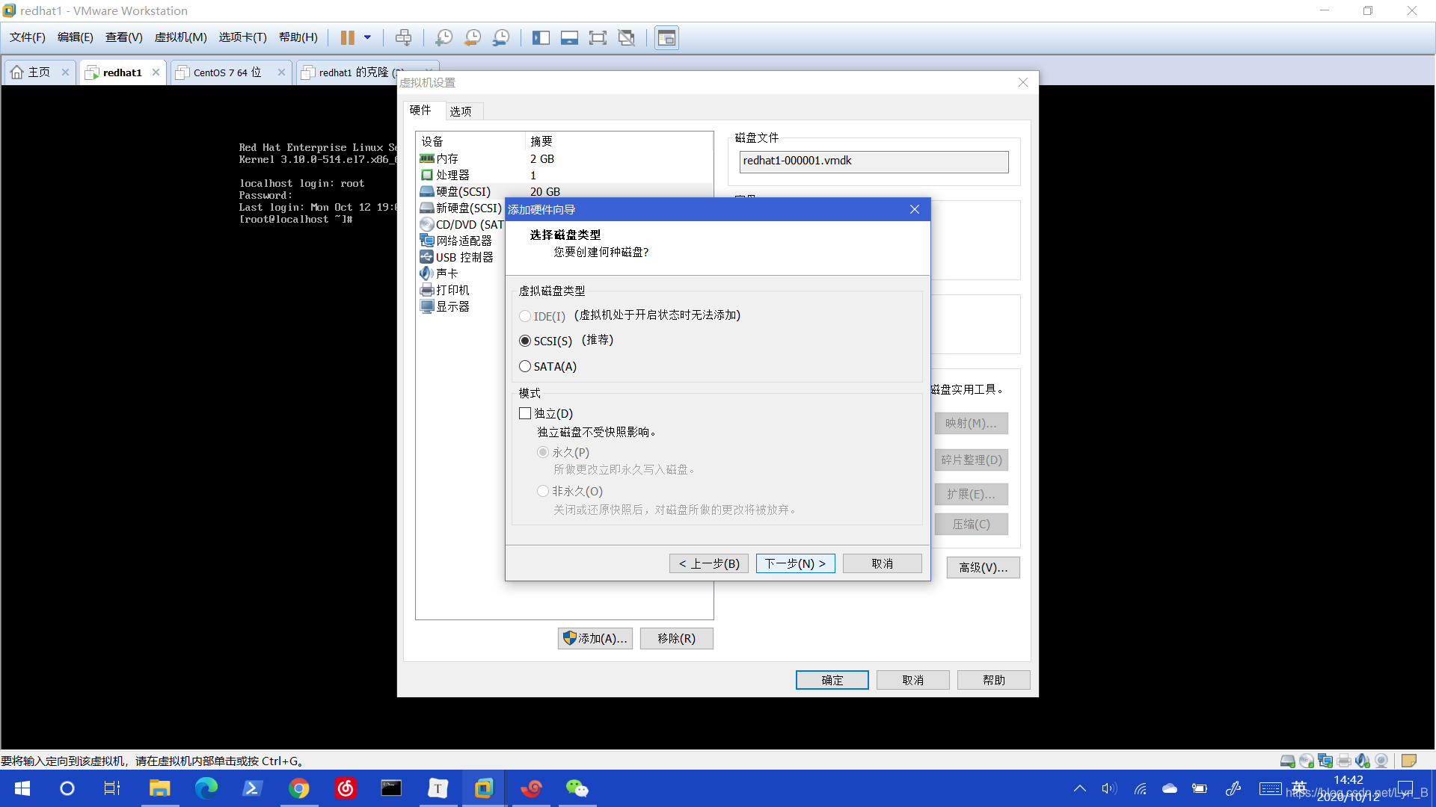Open File Explorer from the taskbar

click(x=159, y=788)
